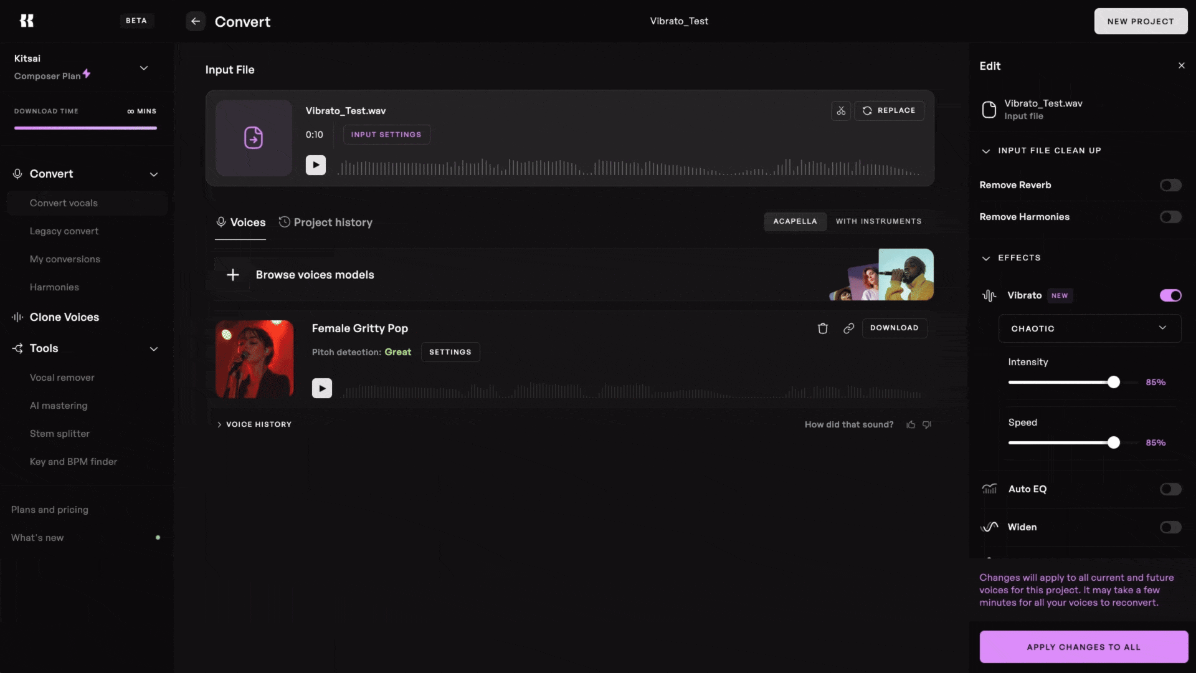Screen dimensions: 1196x673
Task: Collapse the Convert sidebar section
Action: 154,174
